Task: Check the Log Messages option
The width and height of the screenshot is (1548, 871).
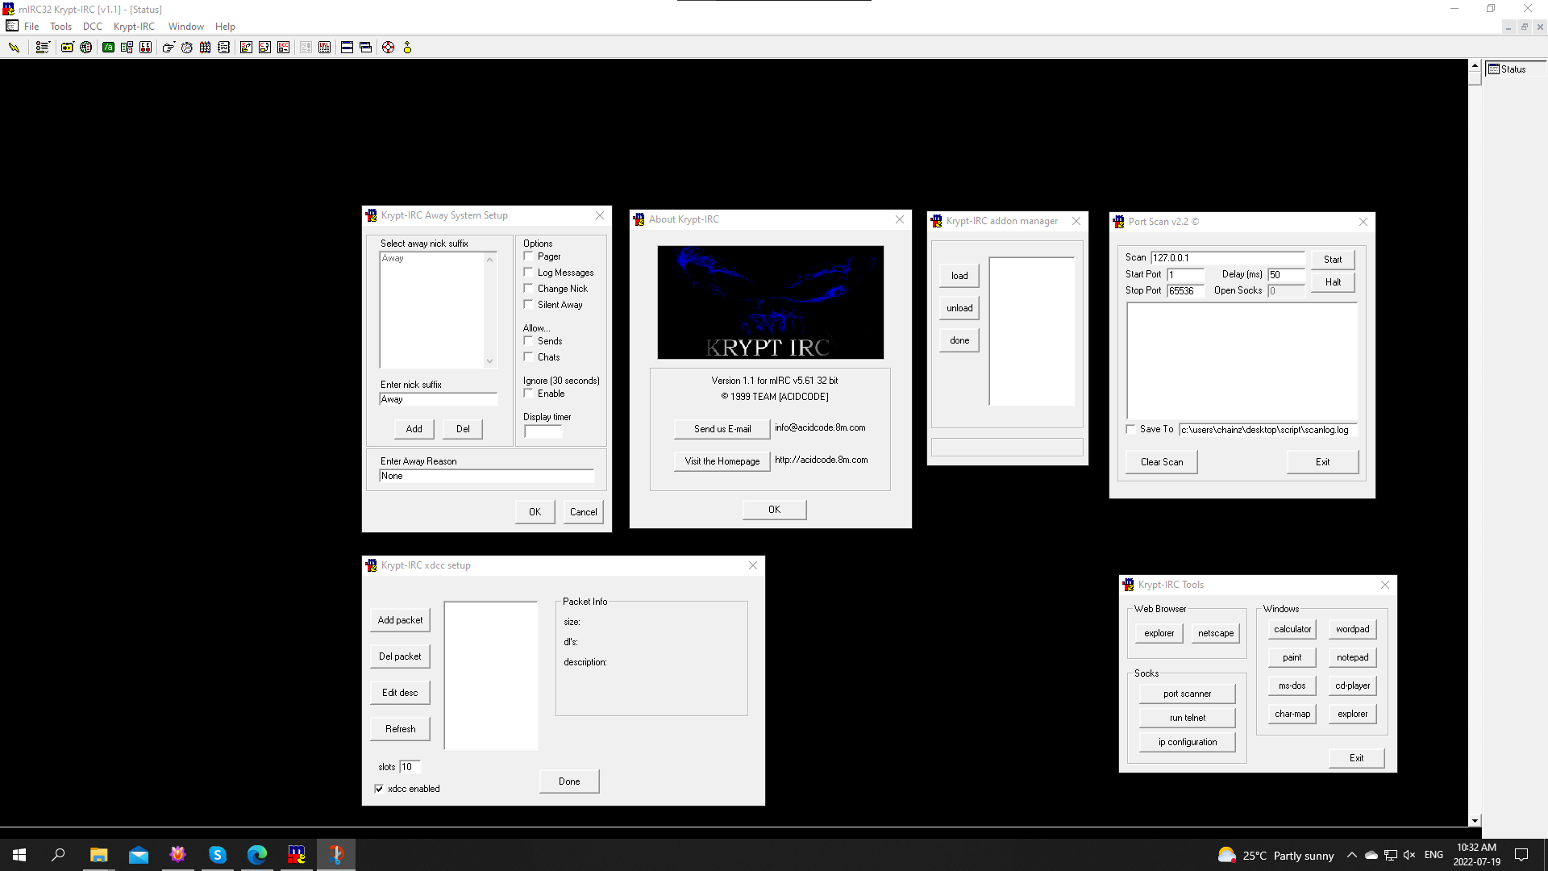Action: click(529, 273)
